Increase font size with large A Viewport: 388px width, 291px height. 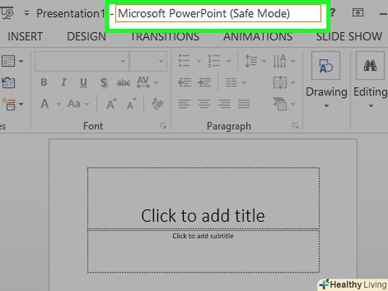point(111,104)
